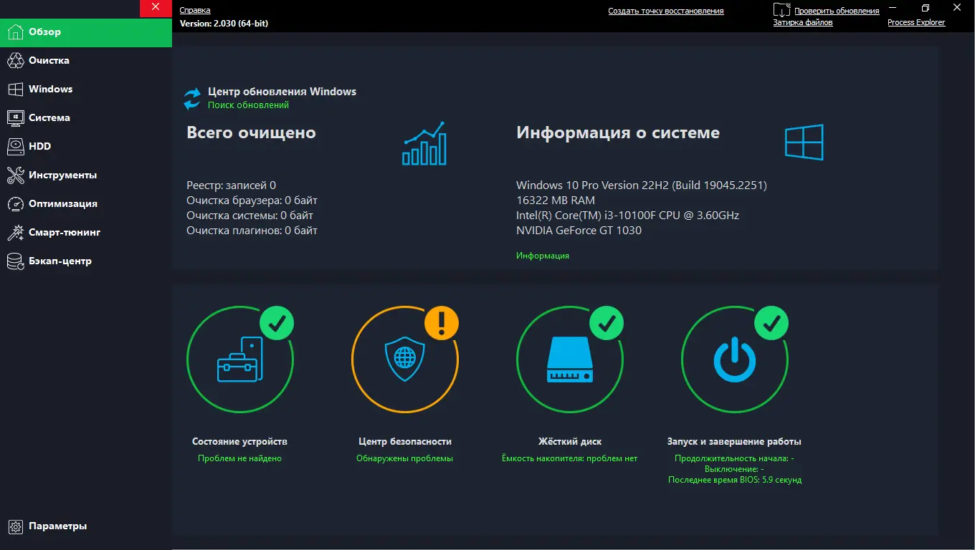The width and height of the screenshot is (975, 550).
Task: Click the cleaning statistics chart icon
Action: tap(424, 143)
